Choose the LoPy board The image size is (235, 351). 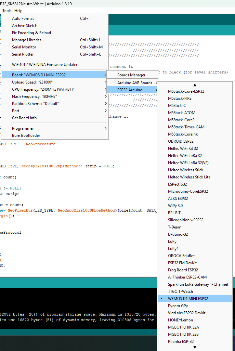(195, 241)
